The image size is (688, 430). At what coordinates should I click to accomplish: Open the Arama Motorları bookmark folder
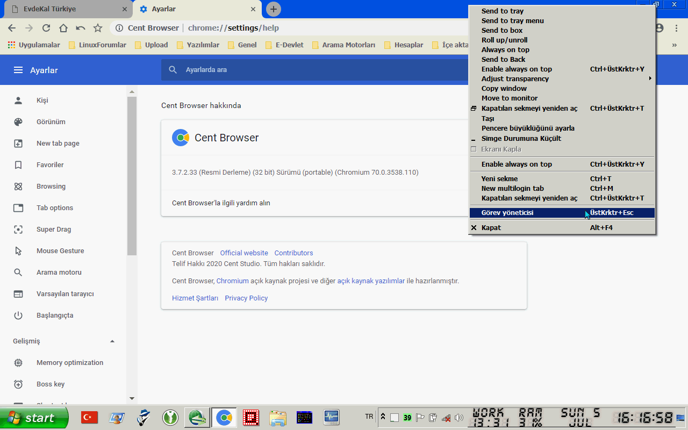343,45
